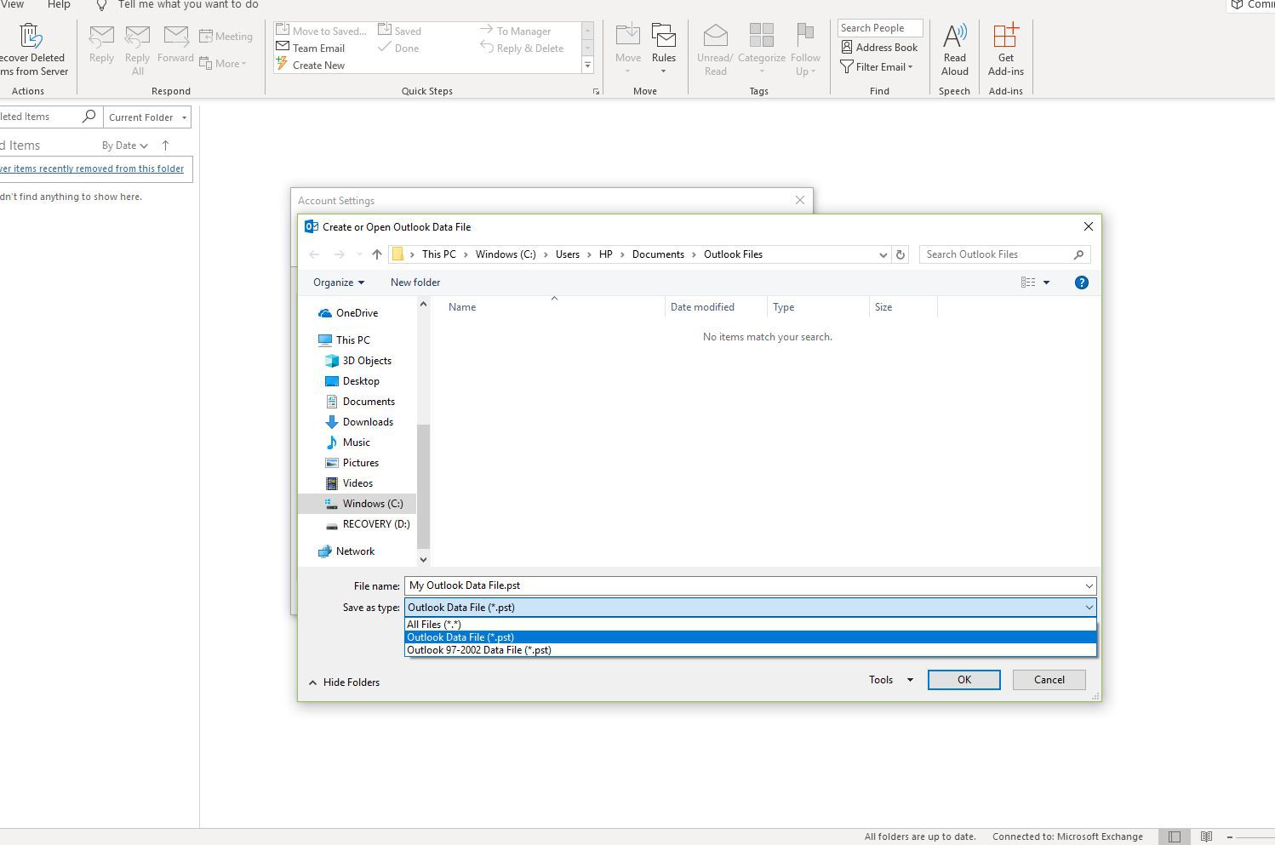Sort files by Date modified column
1275x845 pixels.
pyautogui.click(x=702, y=307)
